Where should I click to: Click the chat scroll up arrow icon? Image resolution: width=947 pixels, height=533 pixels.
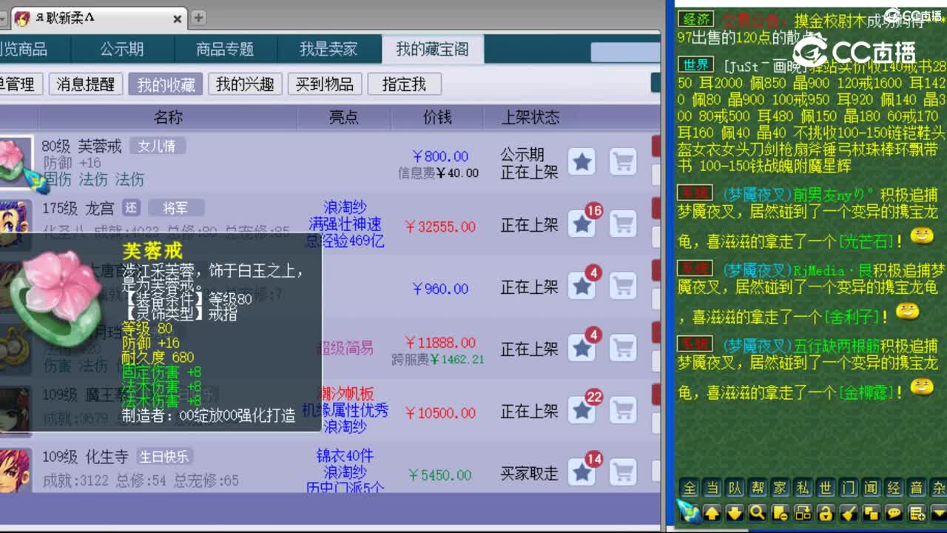coord(712,512)
